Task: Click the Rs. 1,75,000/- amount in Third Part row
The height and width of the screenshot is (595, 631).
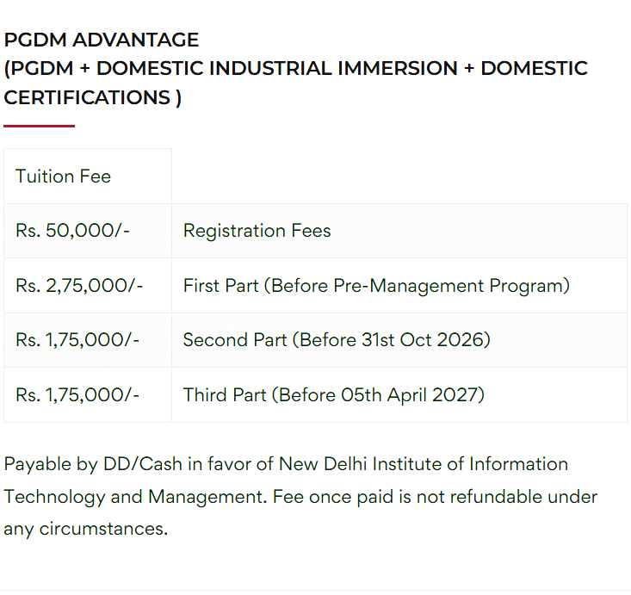Action: (77, 395)
